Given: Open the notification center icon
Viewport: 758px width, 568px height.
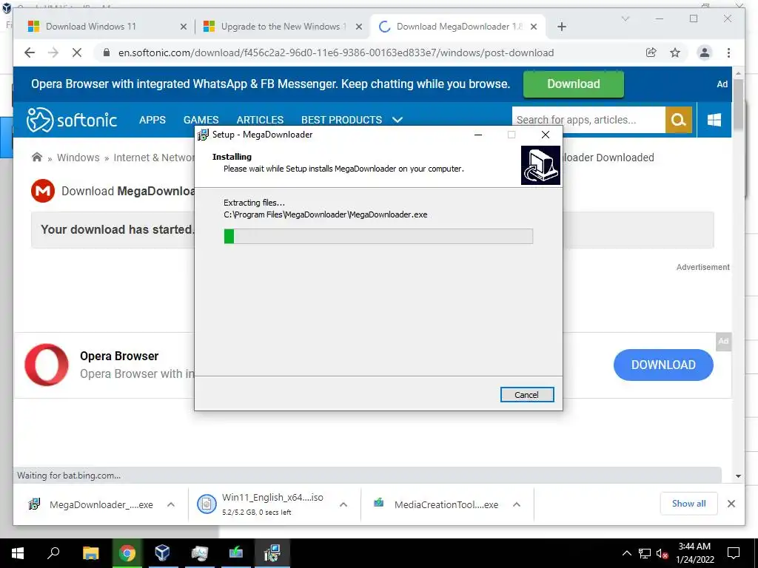Looking at the screenshot, I should pyautogui.click(x=734, y=553).
